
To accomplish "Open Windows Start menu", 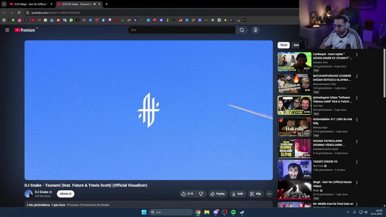I will pos(144,212).
